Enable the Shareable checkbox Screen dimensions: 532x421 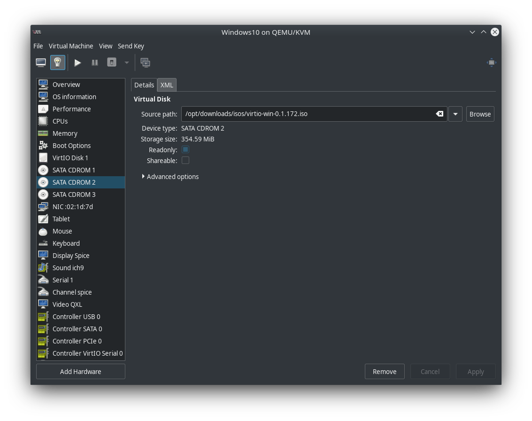coord(185,160)
